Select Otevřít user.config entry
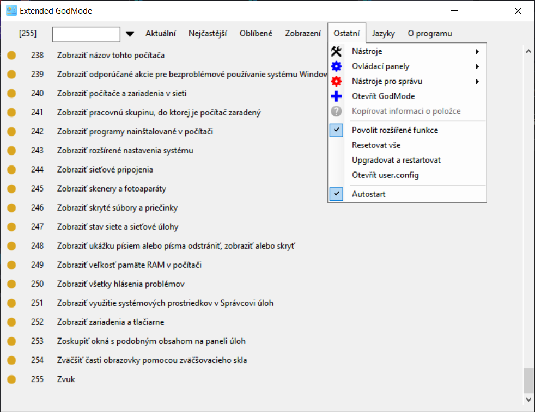 pyautogui.click(x=385, y=175)
